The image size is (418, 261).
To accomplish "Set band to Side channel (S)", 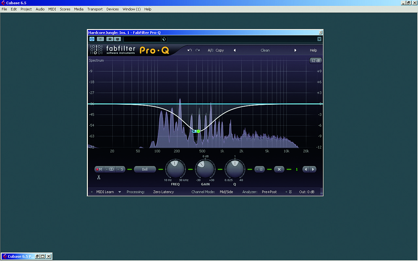I will tap(121, 169).
